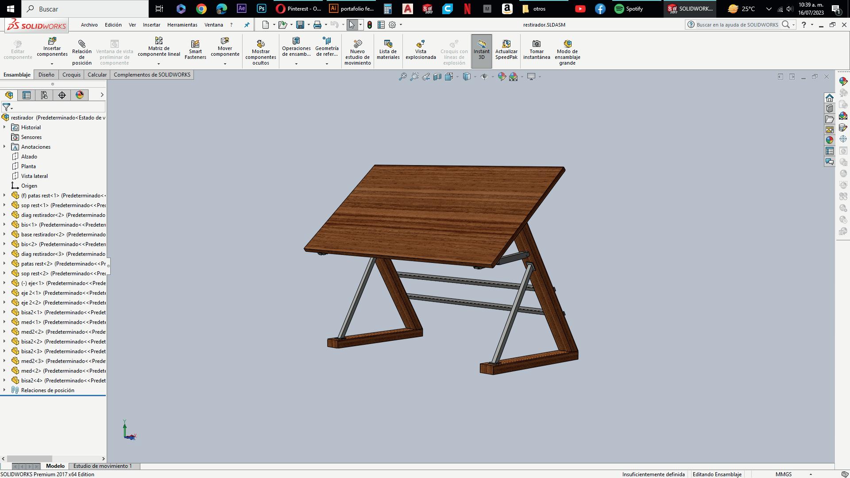Image resolution: width=850 pixels, height=478 pixels.
Task: Expand the sop rest<1> component
Action: [x=4, y=205]
